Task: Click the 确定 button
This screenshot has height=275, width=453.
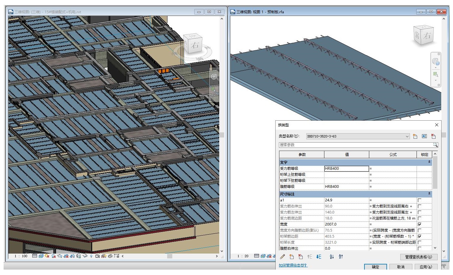Action: click(x=375, y=267)
